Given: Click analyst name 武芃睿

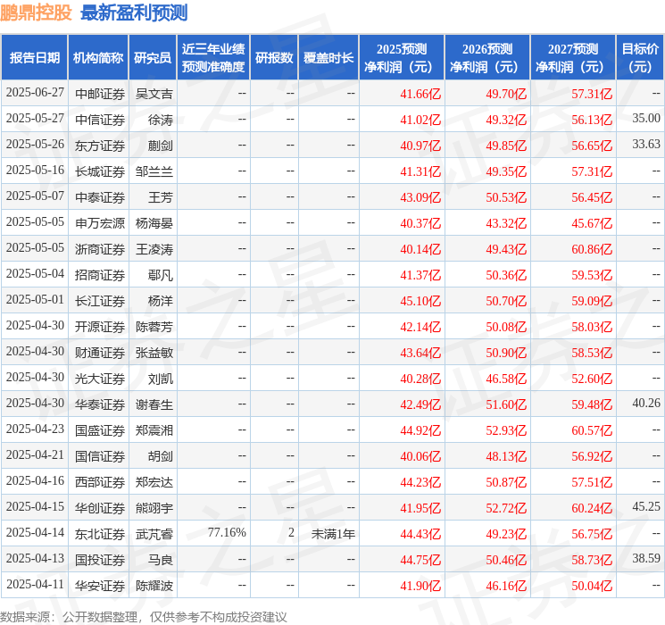Looking at the screenshot, I should coord(154,534).
